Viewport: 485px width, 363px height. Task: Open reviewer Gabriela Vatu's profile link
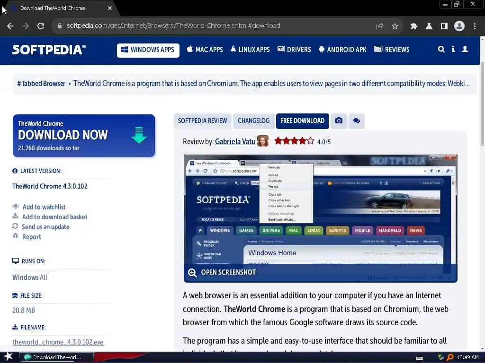pos(235,142)
